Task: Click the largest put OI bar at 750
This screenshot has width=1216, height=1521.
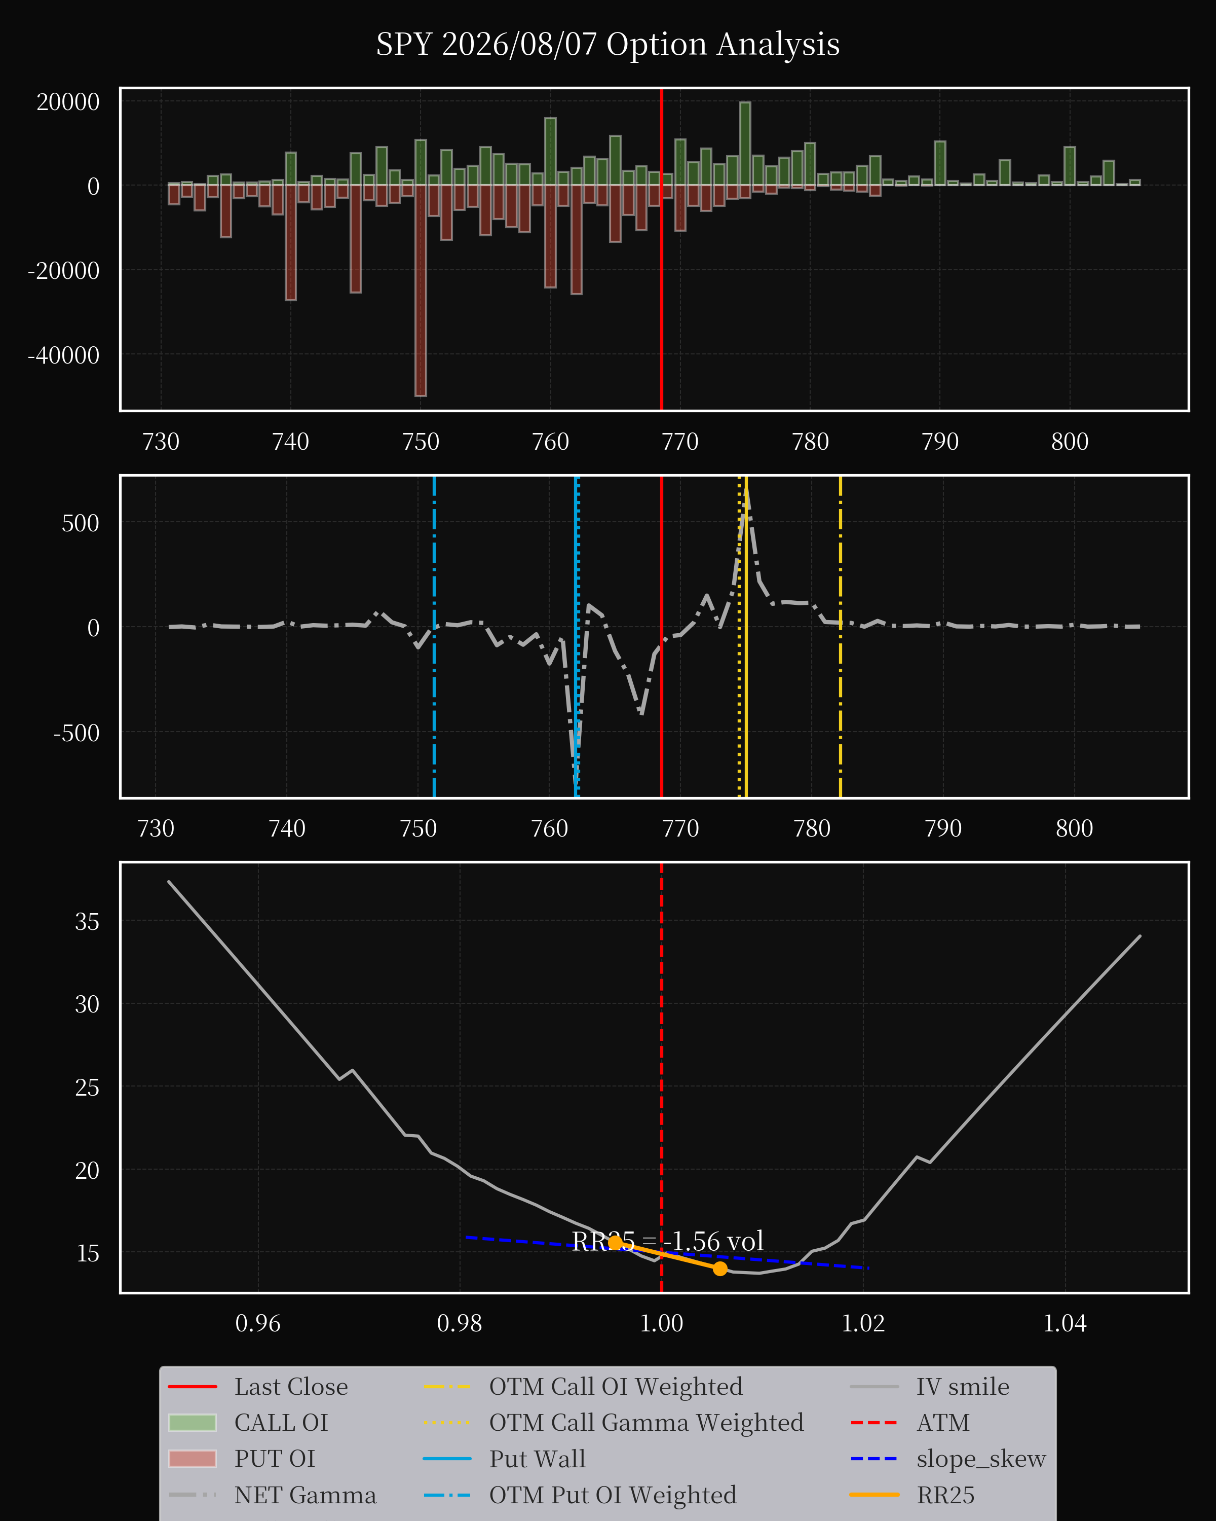Action: (x=421, y=290)
